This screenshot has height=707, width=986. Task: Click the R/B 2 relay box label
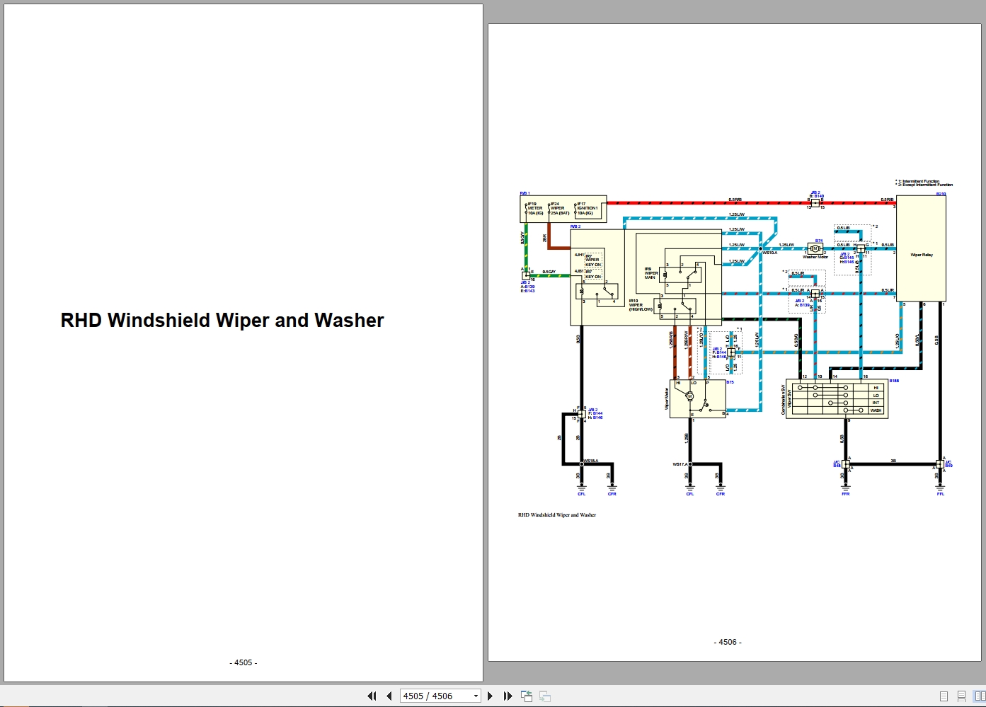pyautogui.click(x=575, y=226)
